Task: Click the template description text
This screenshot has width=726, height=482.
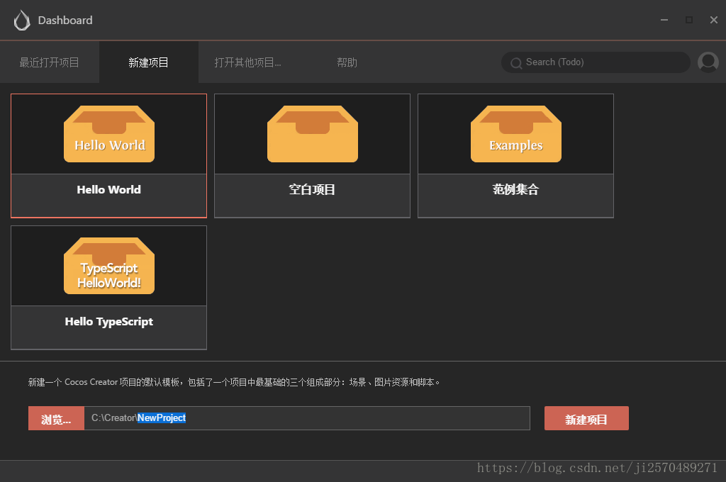Action: click(x=234, y=382)
